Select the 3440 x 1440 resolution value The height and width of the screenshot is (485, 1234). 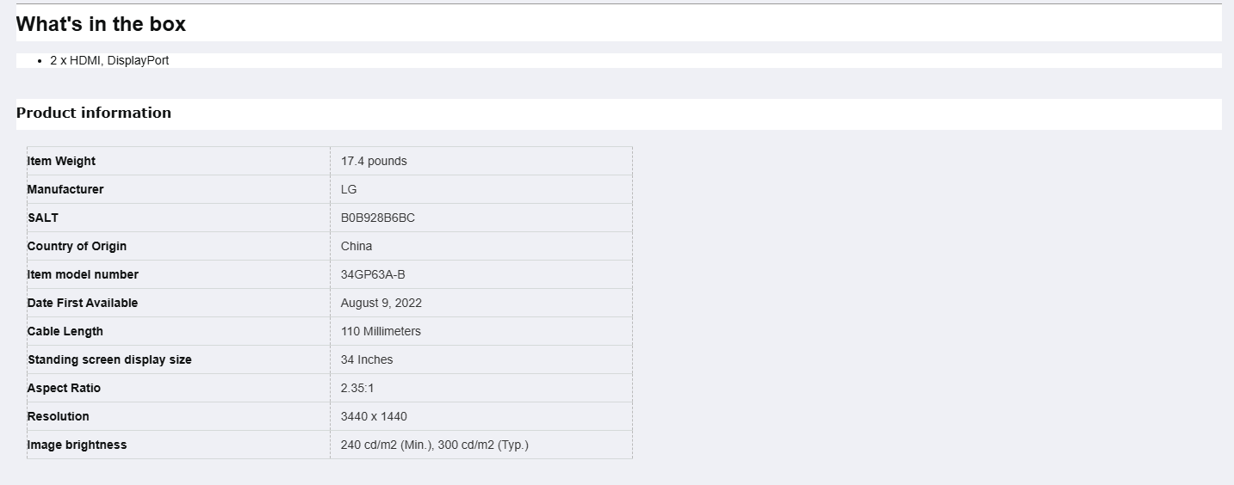click(x=374, y=416)
